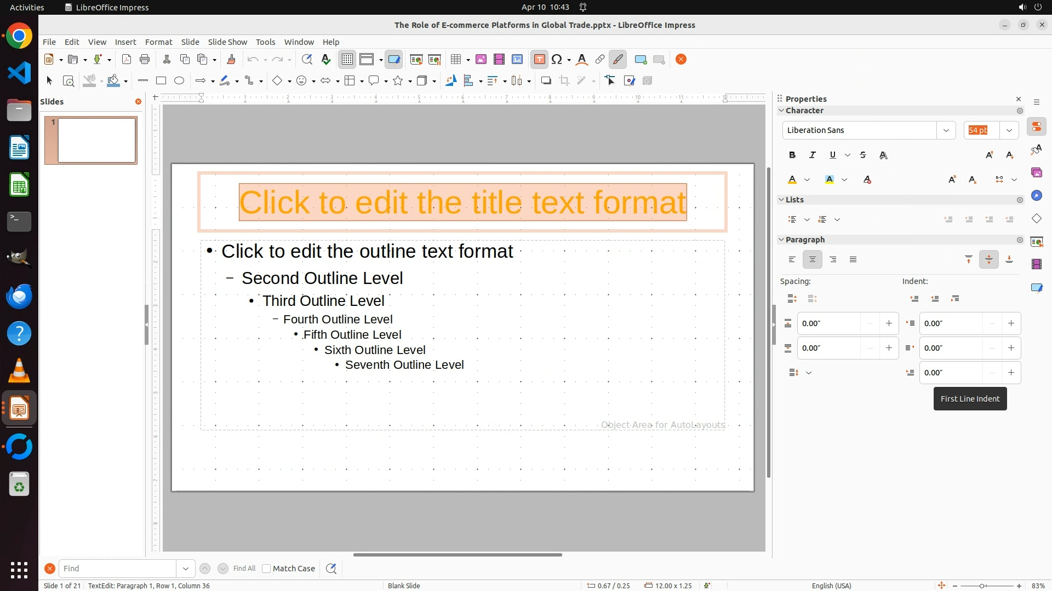Toggle Center paragraph alignment
This screenshot has height=591, width=1052.
tap(812, 260)
